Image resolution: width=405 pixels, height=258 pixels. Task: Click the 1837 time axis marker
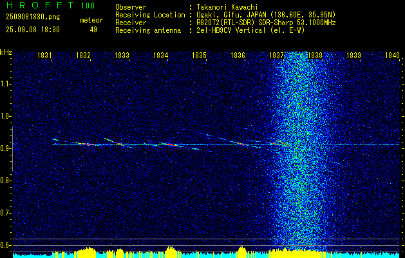click(276, 55)
